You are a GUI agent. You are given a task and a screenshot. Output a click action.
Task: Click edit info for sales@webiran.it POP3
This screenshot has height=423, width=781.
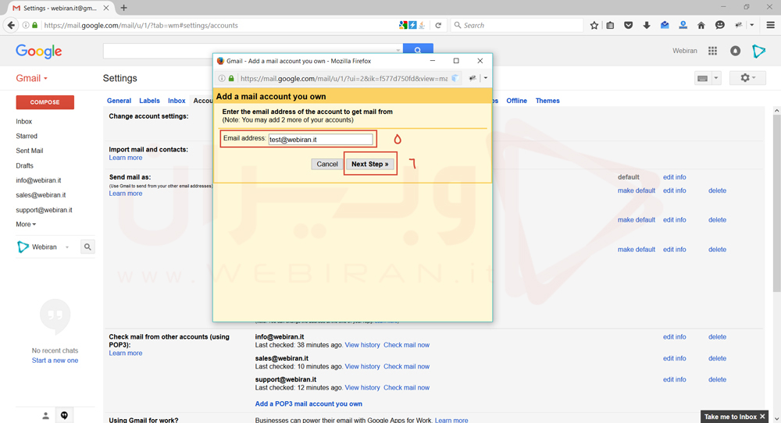pos(675,358)
